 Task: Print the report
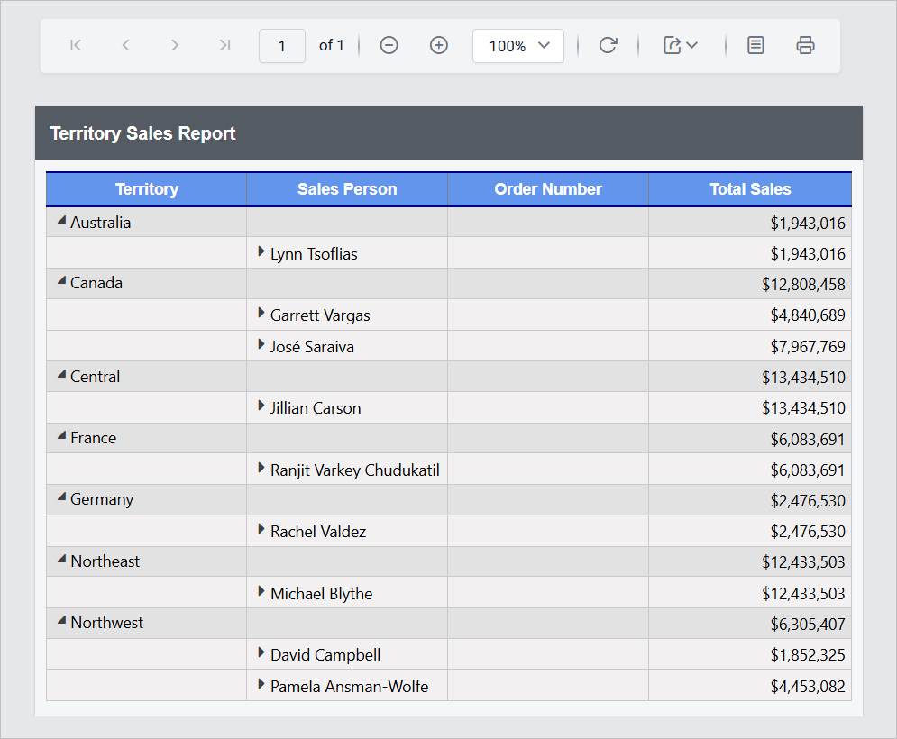pos(805,46)
